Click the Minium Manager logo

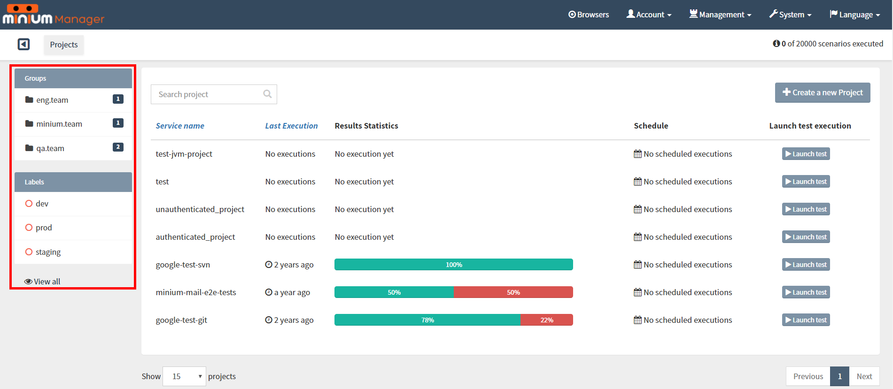pyautogui.click(x=53, y=15)
